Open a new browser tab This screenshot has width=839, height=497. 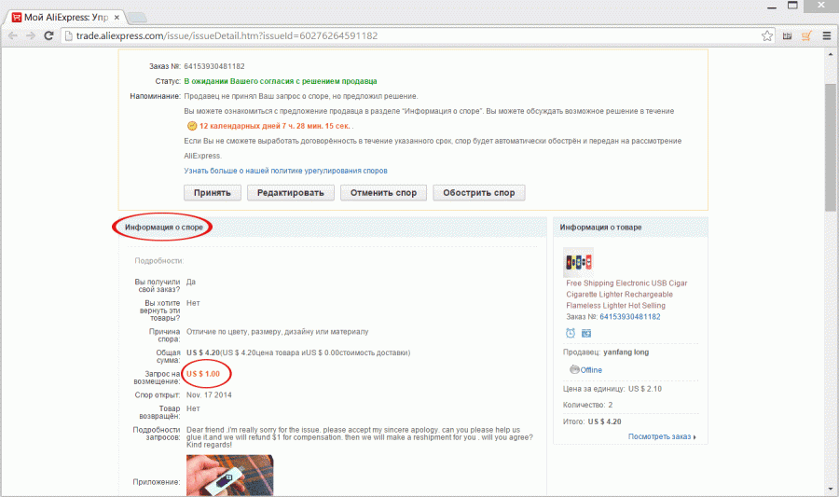pyautogui.click(x=137, y=18)
